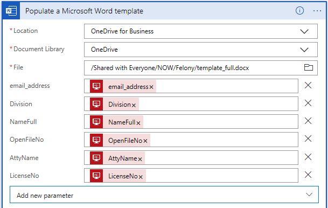Delete the AttyName parameter row

click(x=308, y=157)
